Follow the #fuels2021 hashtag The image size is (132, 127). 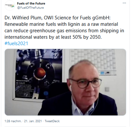click(16, 44)
